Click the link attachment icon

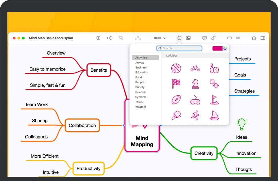click(213, 38)
